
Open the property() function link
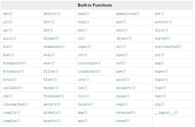[126, 88]
